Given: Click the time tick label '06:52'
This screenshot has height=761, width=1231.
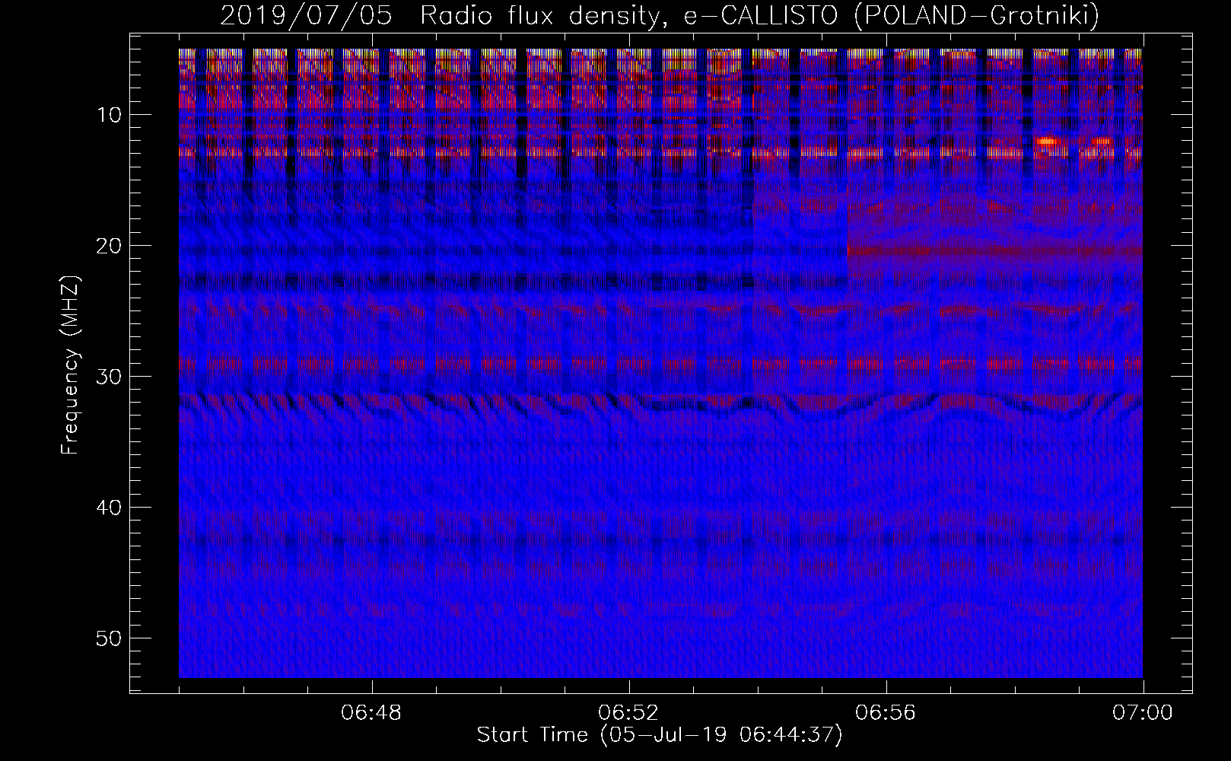Looking at the screenshot, I should (x=628, y=714).
